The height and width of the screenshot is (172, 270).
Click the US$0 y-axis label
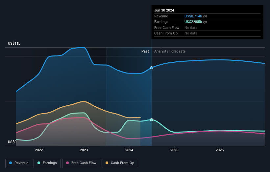click(x=12, y=142)
